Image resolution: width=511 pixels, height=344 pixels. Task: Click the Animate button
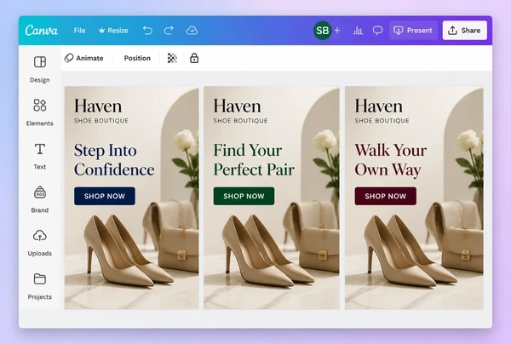pos(84,58)
